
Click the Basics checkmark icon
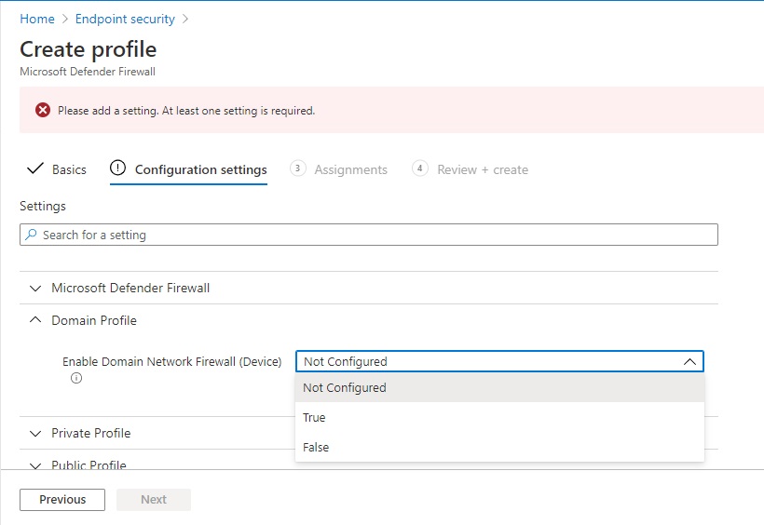coord(35,169)
